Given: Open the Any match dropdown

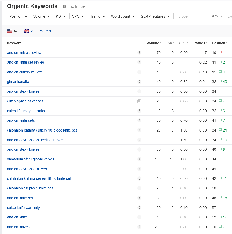Looking at the screenshot, I should click(x=217, y=16).
